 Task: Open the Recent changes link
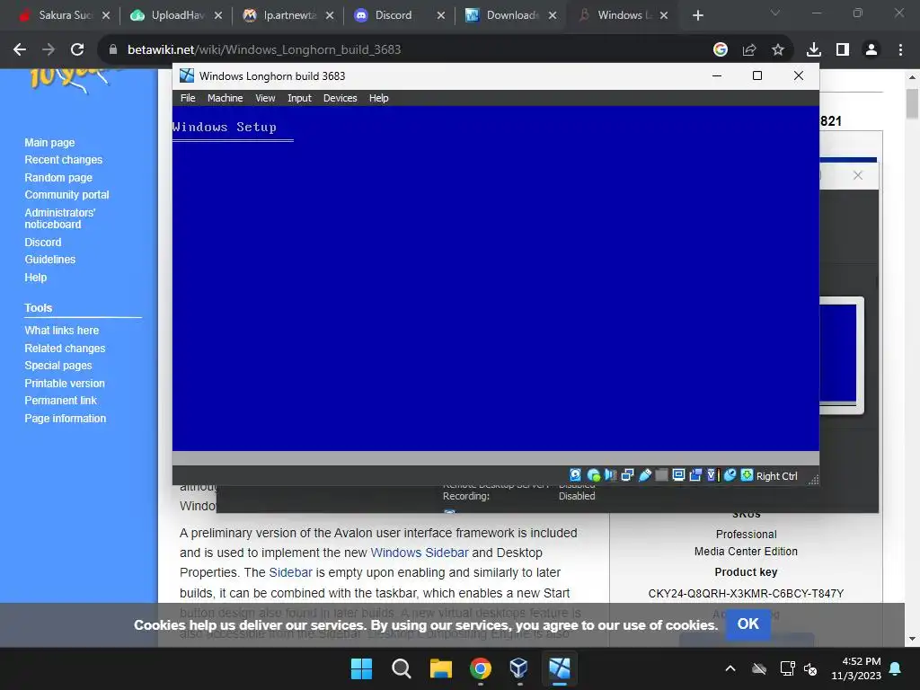click(x=64, y=160)
